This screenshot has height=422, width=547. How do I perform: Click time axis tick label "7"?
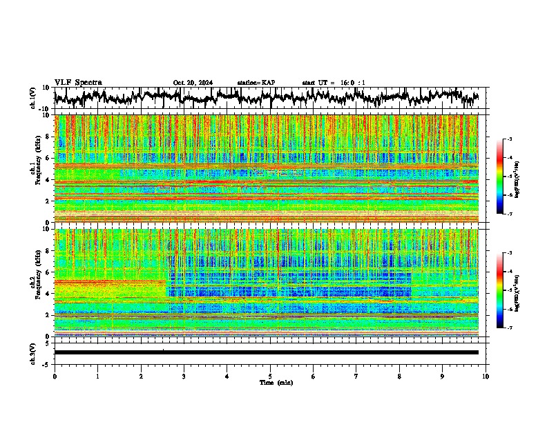click(356, 376)
